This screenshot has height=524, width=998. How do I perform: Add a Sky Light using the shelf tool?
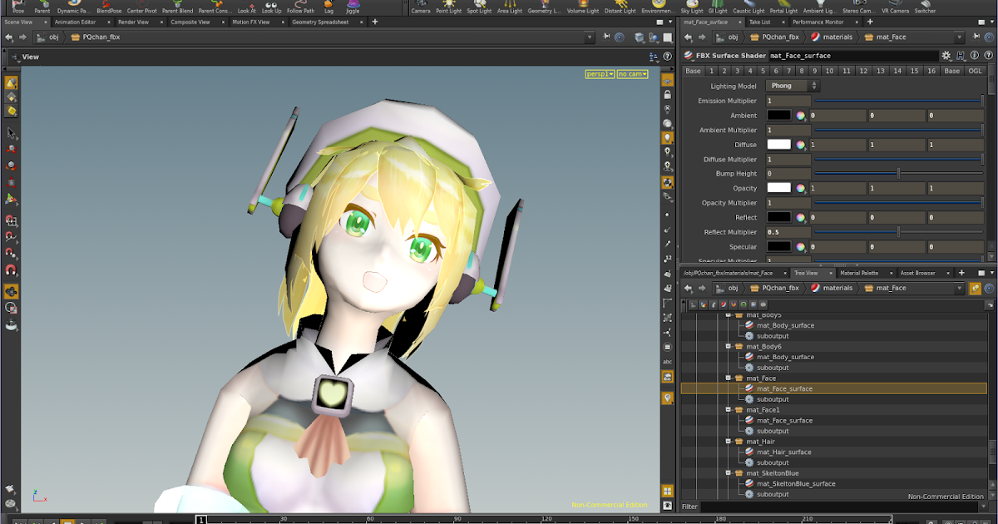(x=692, y=7)
